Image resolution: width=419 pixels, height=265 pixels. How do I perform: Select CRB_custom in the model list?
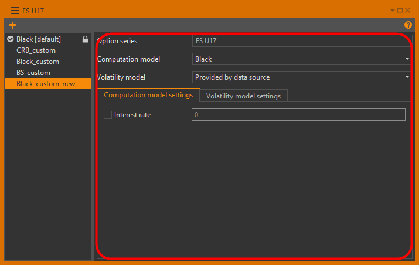[36, 50]
